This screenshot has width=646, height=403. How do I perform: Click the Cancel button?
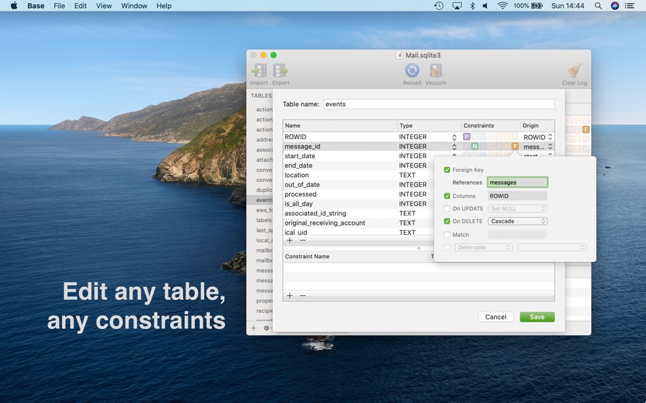(496, 317)
